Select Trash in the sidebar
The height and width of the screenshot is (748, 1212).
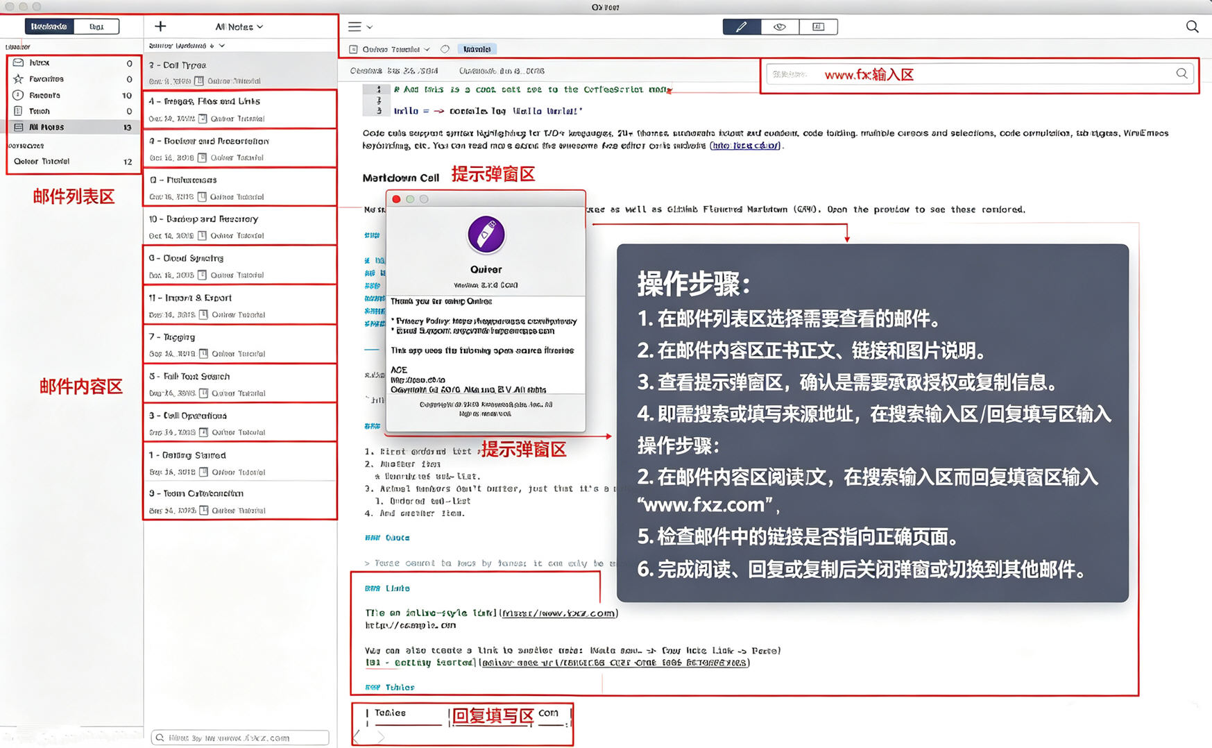coord(72,110)
